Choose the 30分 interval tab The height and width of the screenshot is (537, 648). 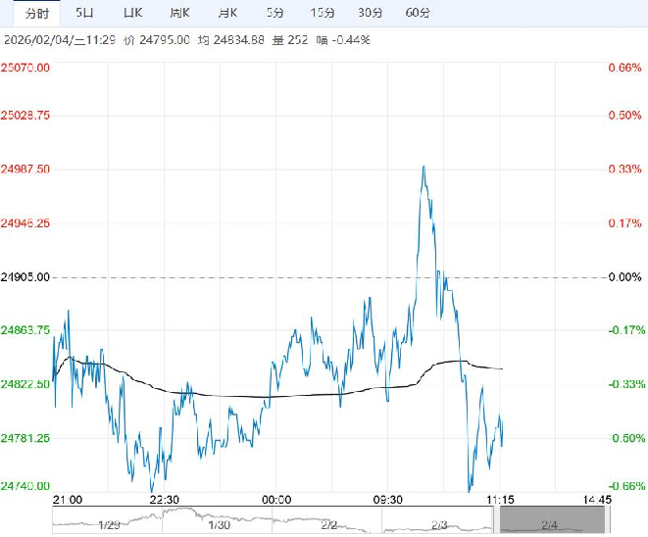pos(370,14)
